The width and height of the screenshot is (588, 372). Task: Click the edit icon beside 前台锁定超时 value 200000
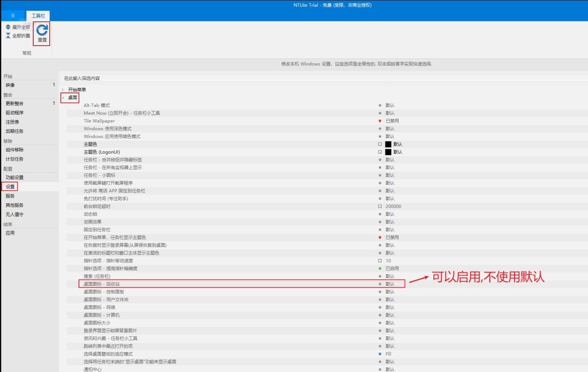[x=380, y=206]
